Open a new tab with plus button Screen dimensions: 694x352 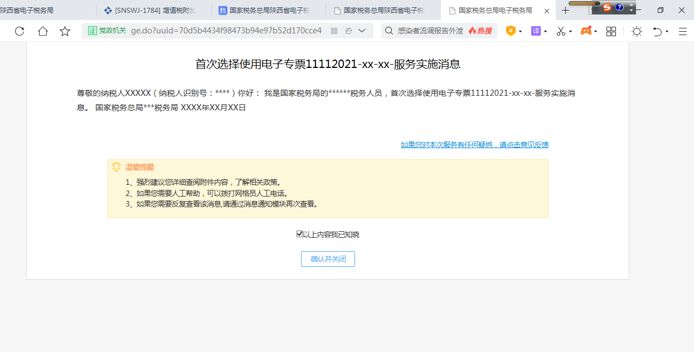click(566, 11)
